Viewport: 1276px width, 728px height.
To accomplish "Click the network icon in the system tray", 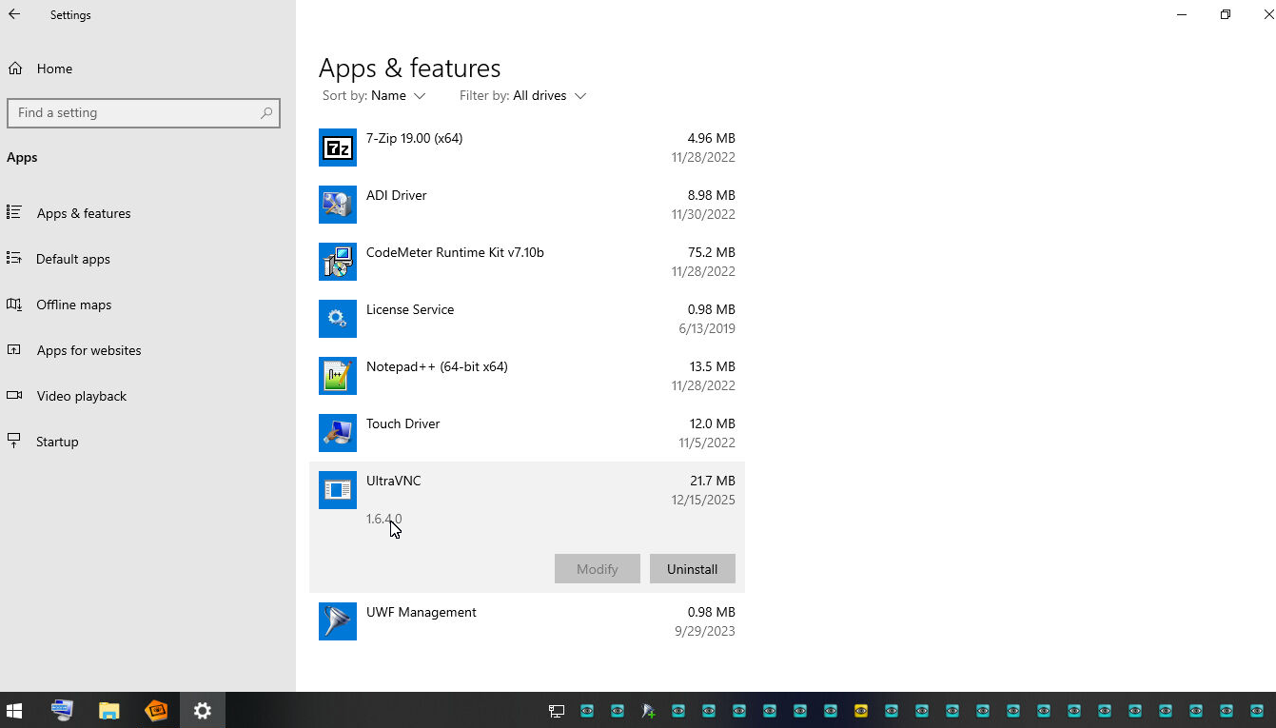I will pos(557,711).
